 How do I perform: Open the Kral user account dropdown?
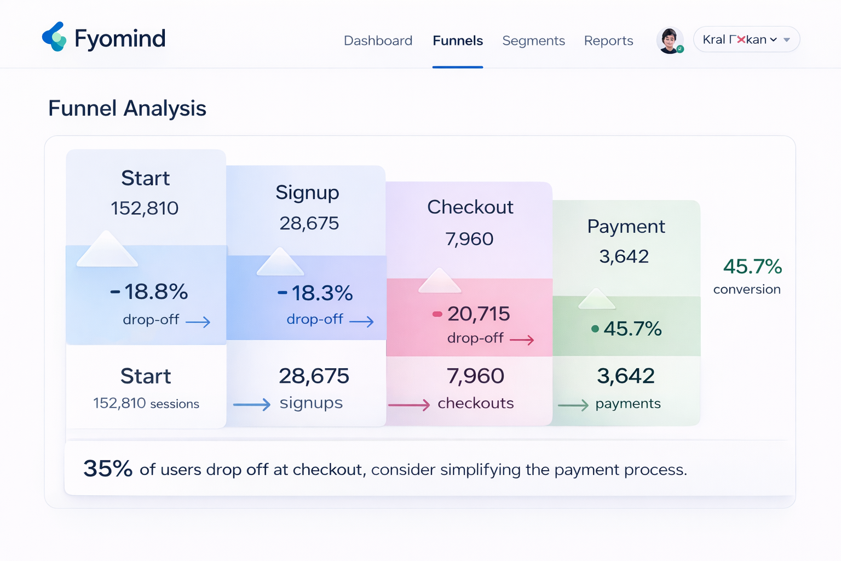point(734,39)
